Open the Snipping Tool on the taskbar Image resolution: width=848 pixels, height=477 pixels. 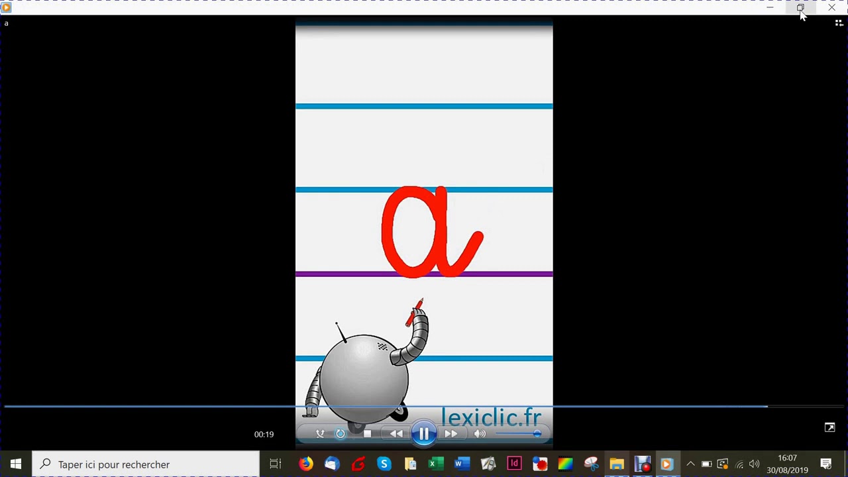click(591, 464)
